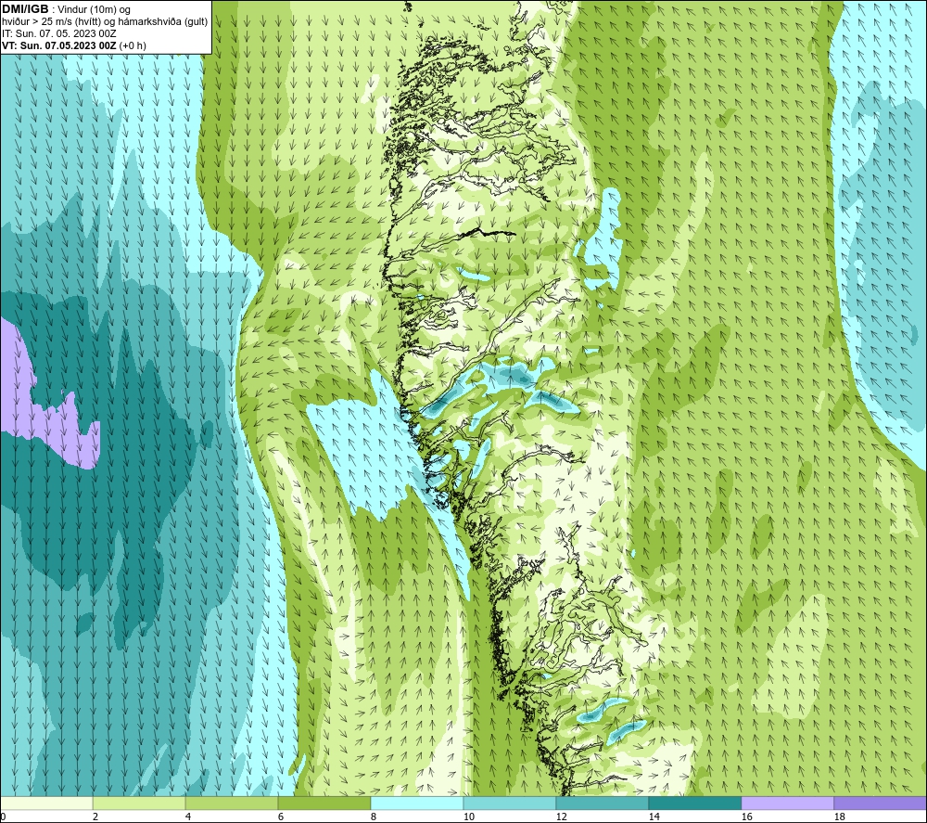
Task: Click the 12–14 m/s teal legend swatch
Action: (602, 803)
